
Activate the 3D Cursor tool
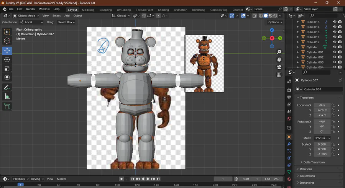click(7, 41)
